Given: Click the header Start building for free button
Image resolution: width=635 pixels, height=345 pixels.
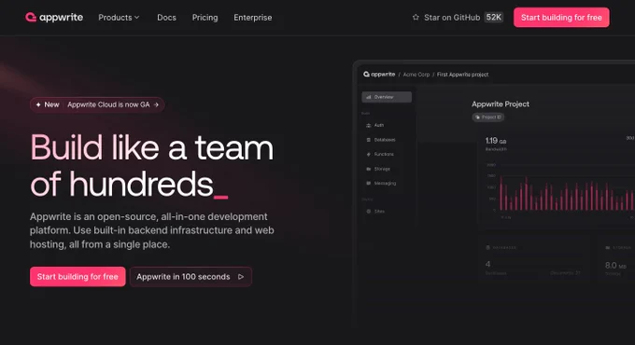Looking at the screenshot, I should click(x=561, y=18).
